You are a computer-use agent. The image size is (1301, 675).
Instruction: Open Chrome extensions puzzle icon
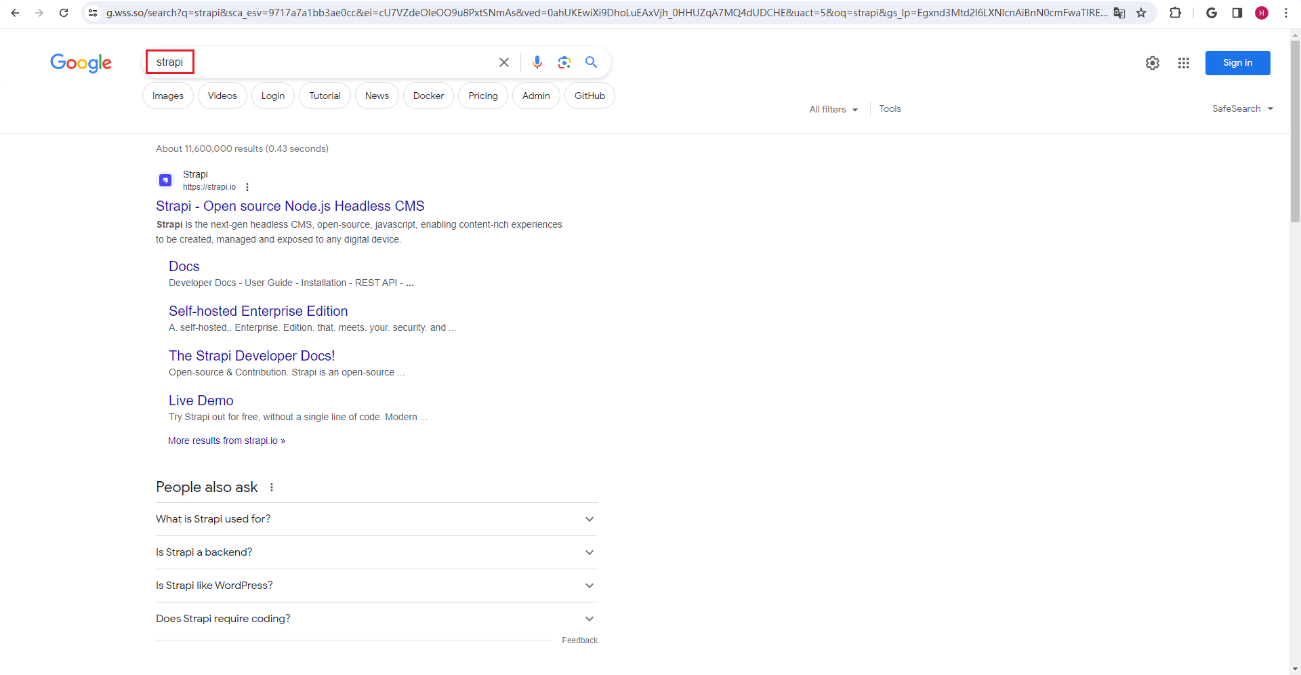point(1175,13)
